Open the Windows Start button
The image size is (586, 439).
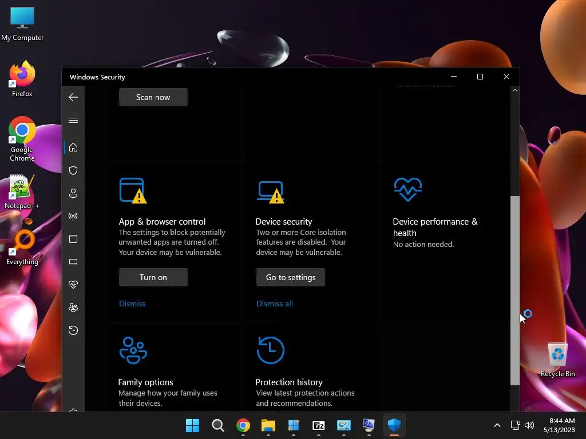(192, 425)
